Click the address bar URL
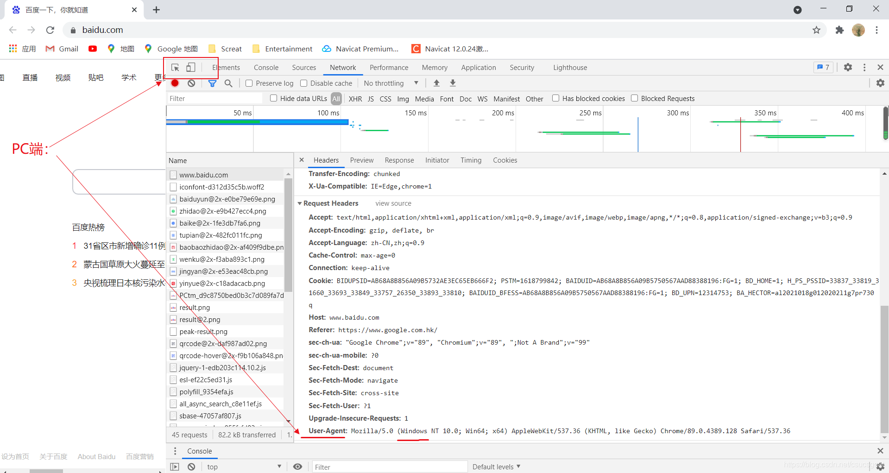889x473 pixels. pyautogui.click(x=102, y=30)
